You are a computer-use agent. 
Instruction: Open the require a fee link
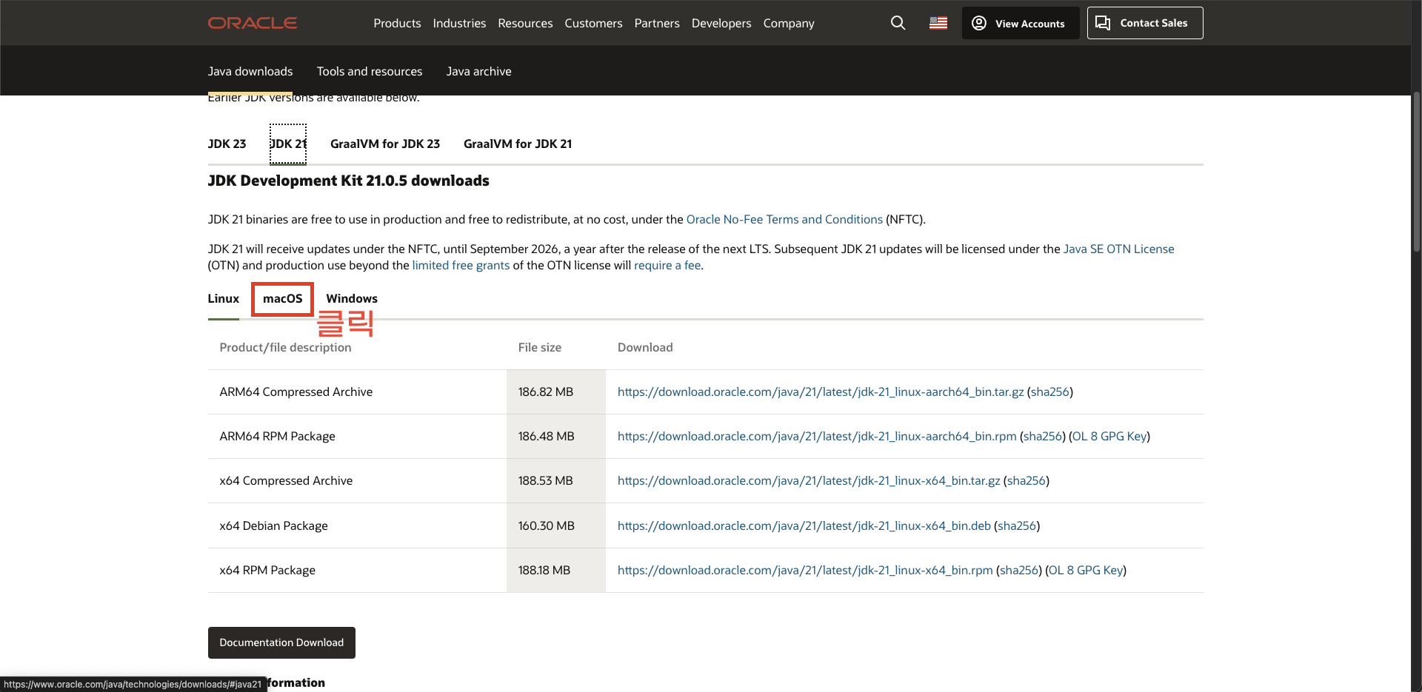667,265
